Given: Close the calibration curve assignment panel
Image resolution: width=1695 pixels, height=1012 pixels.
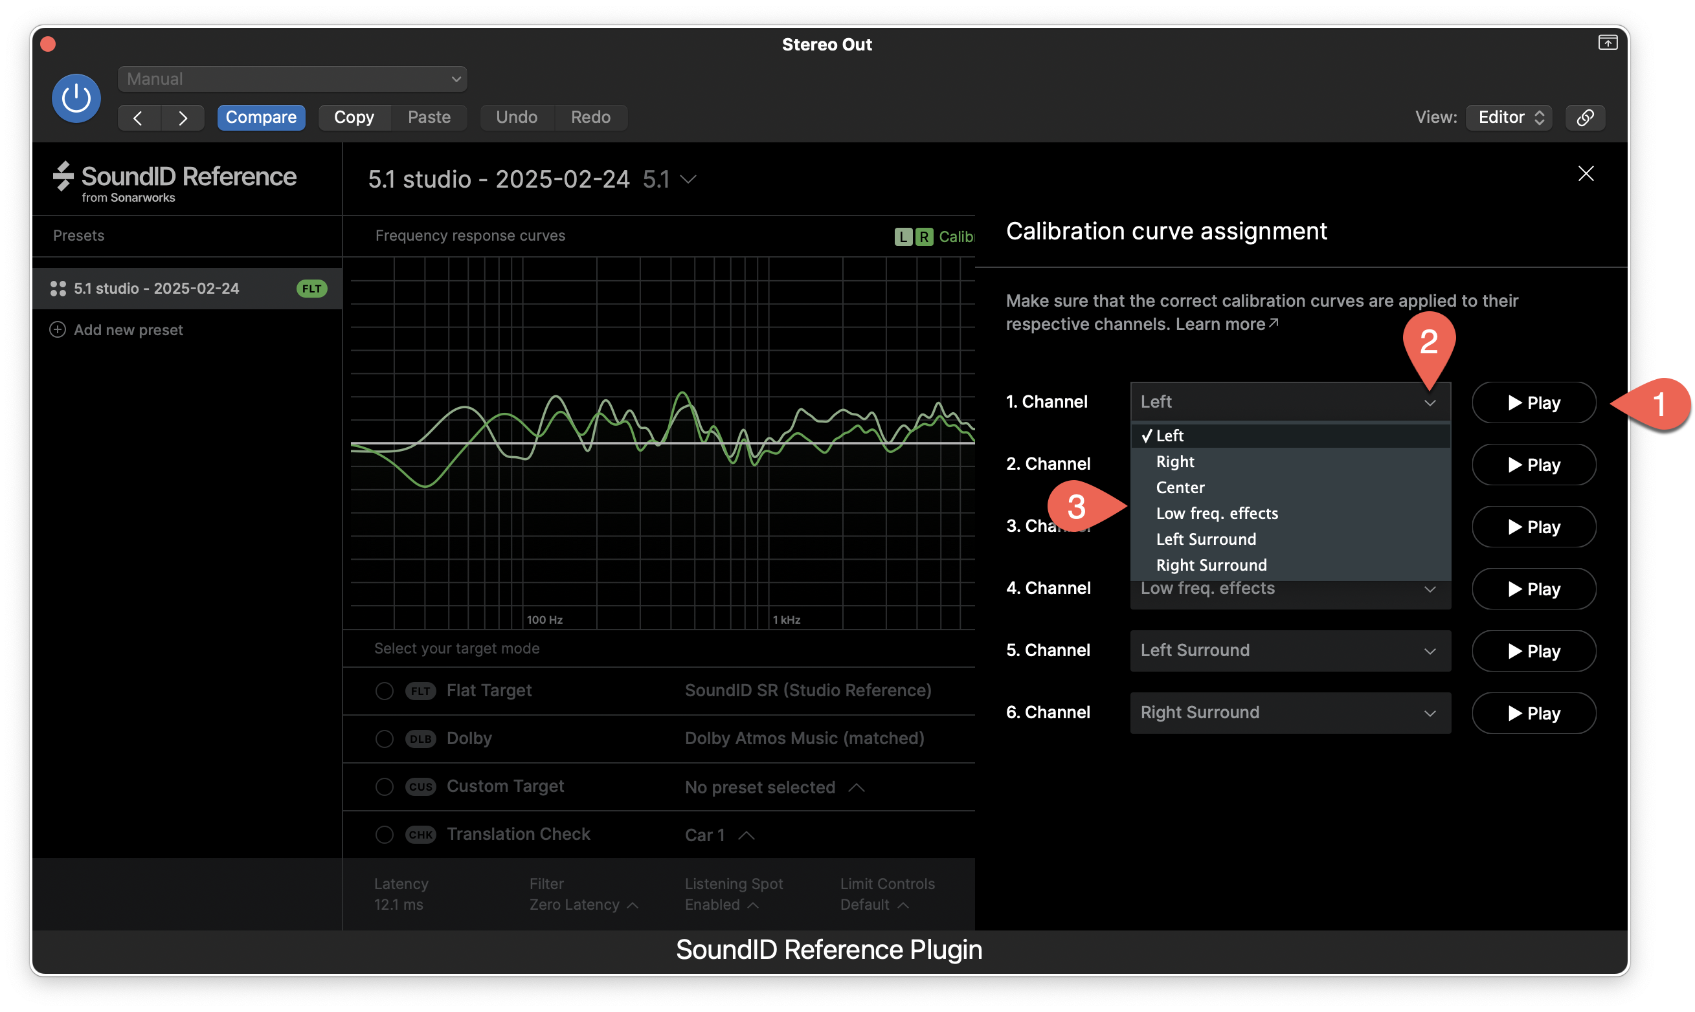Looking at the screenshot, I should pos(1585,174).
